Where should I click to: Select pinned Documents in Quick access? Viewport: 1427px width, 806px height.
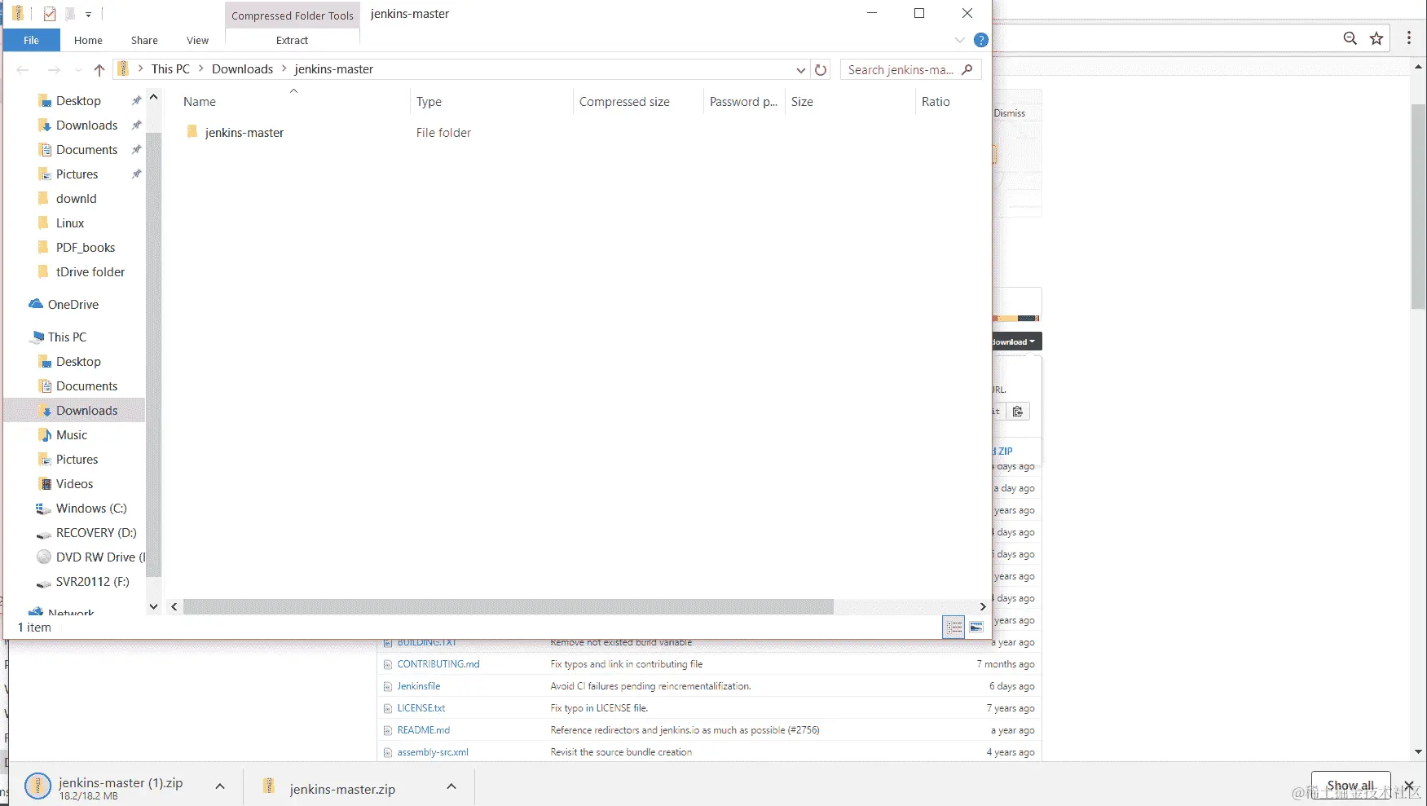[86, 150]
